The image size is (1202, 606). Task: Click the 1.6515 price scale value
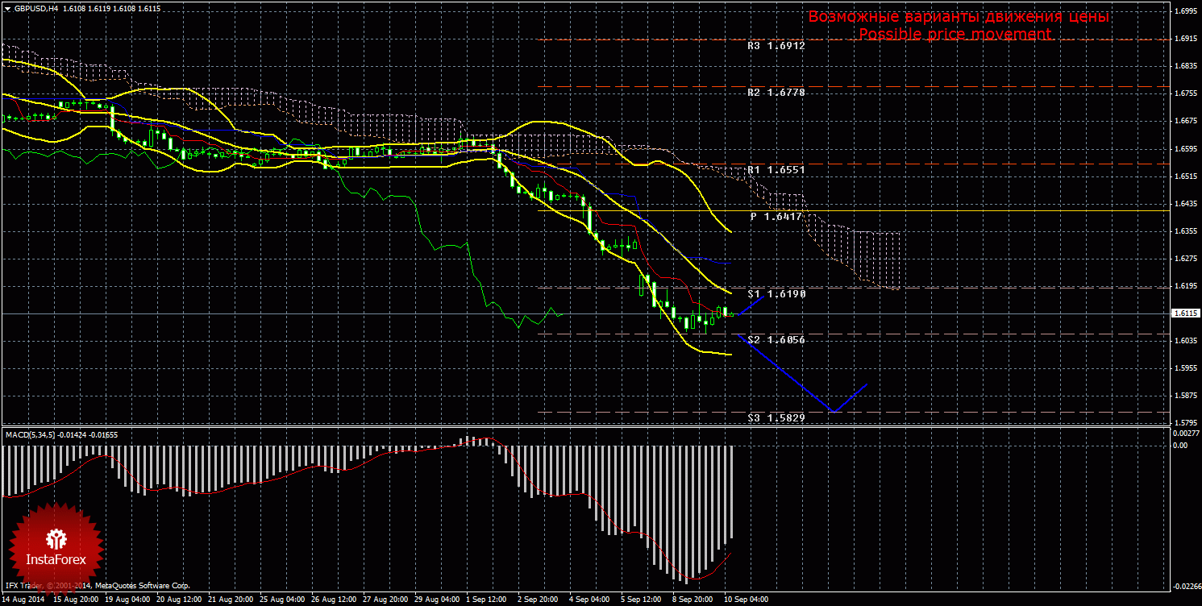(x=1184, y=176)
